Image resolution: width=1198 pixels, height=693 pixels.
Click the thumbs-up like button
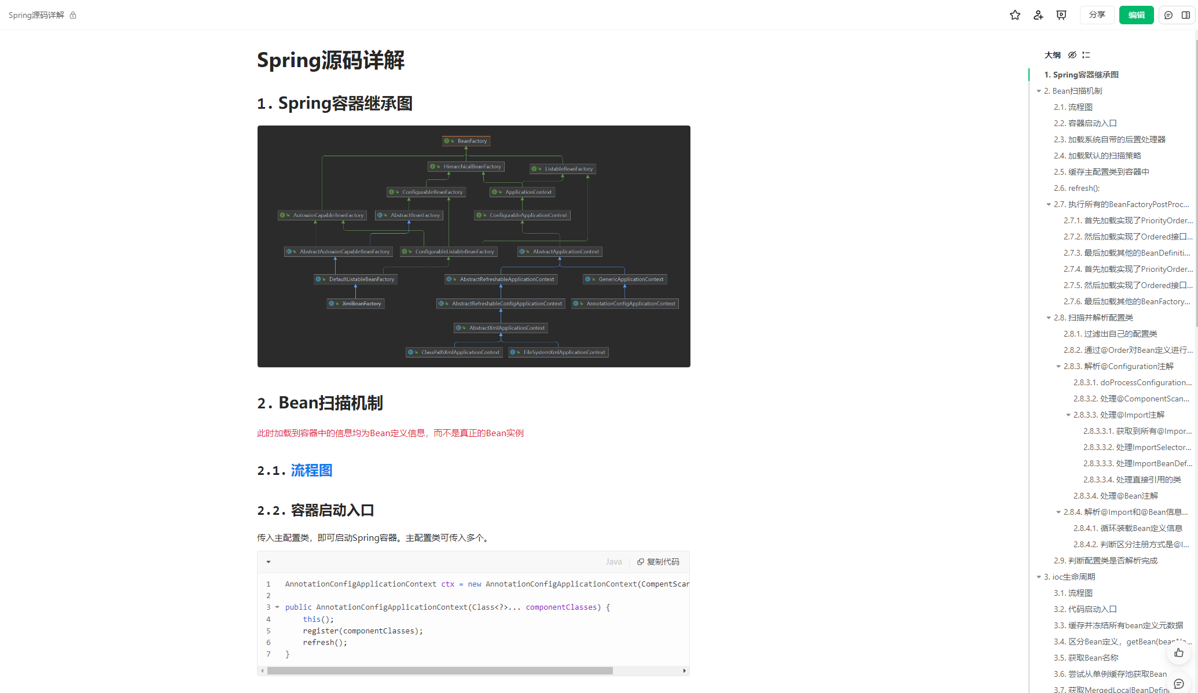pyautogui.click(x=1179, y=653)
